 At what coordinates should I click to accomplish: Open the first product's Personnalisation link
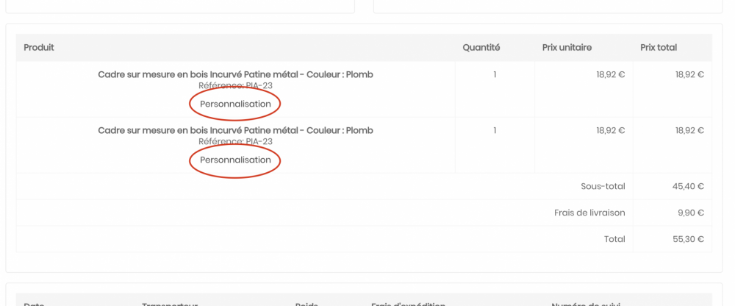[x=235, y=104]
